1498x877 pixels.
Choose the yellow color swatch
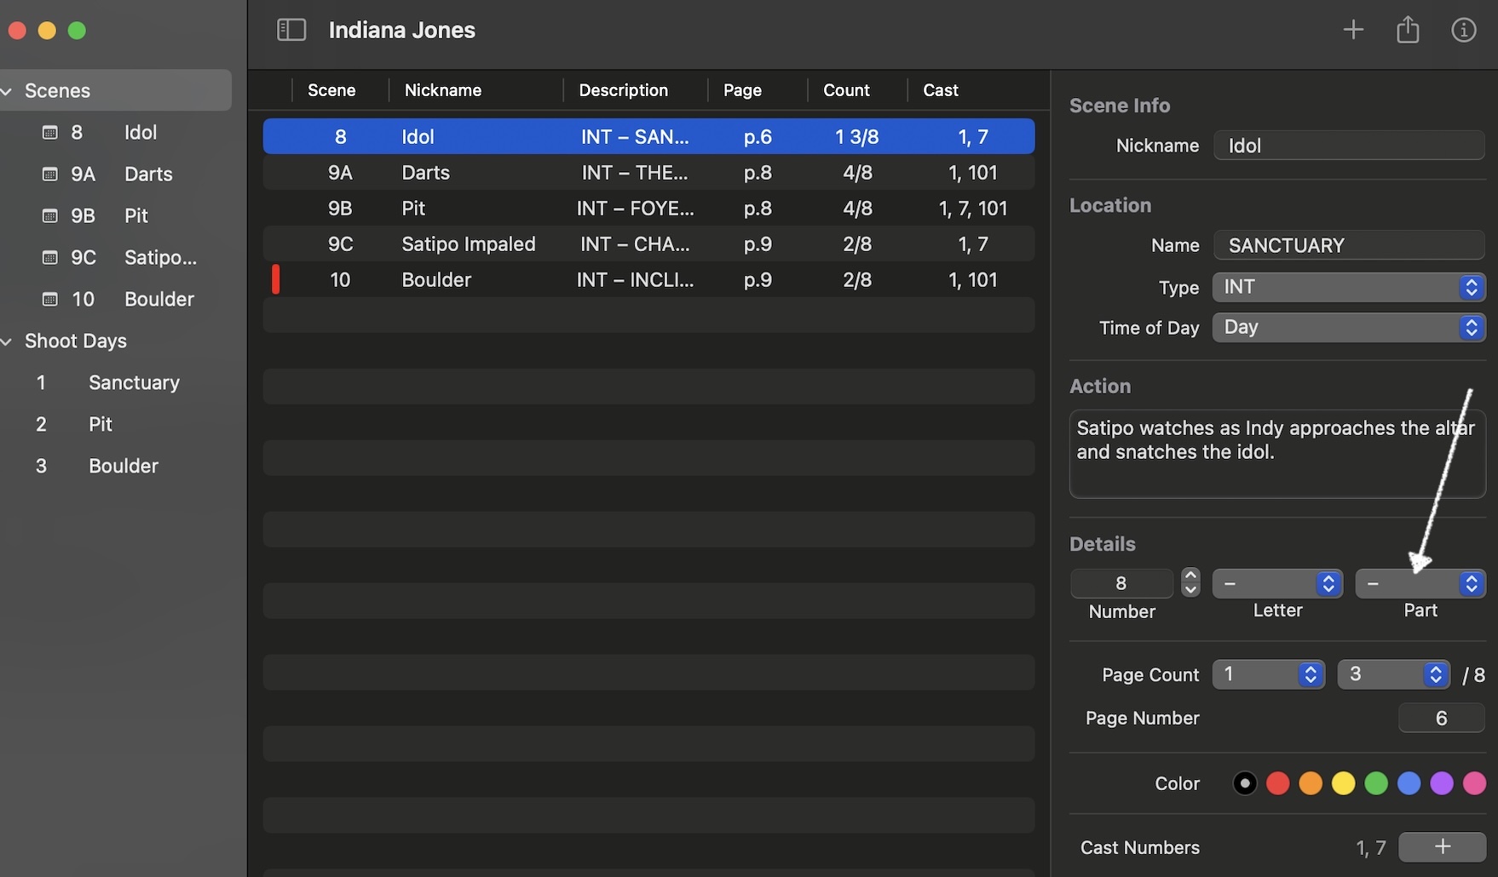coord(1343,783)
